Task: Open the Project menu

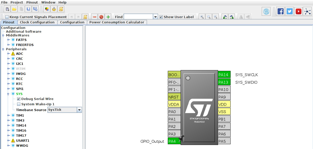Action: click(17, 2)
